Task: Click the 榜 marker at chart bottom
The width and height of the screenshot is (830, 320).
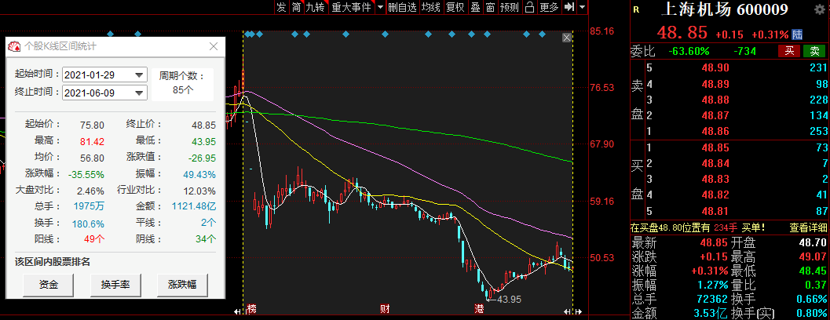Action: point(251,309)
